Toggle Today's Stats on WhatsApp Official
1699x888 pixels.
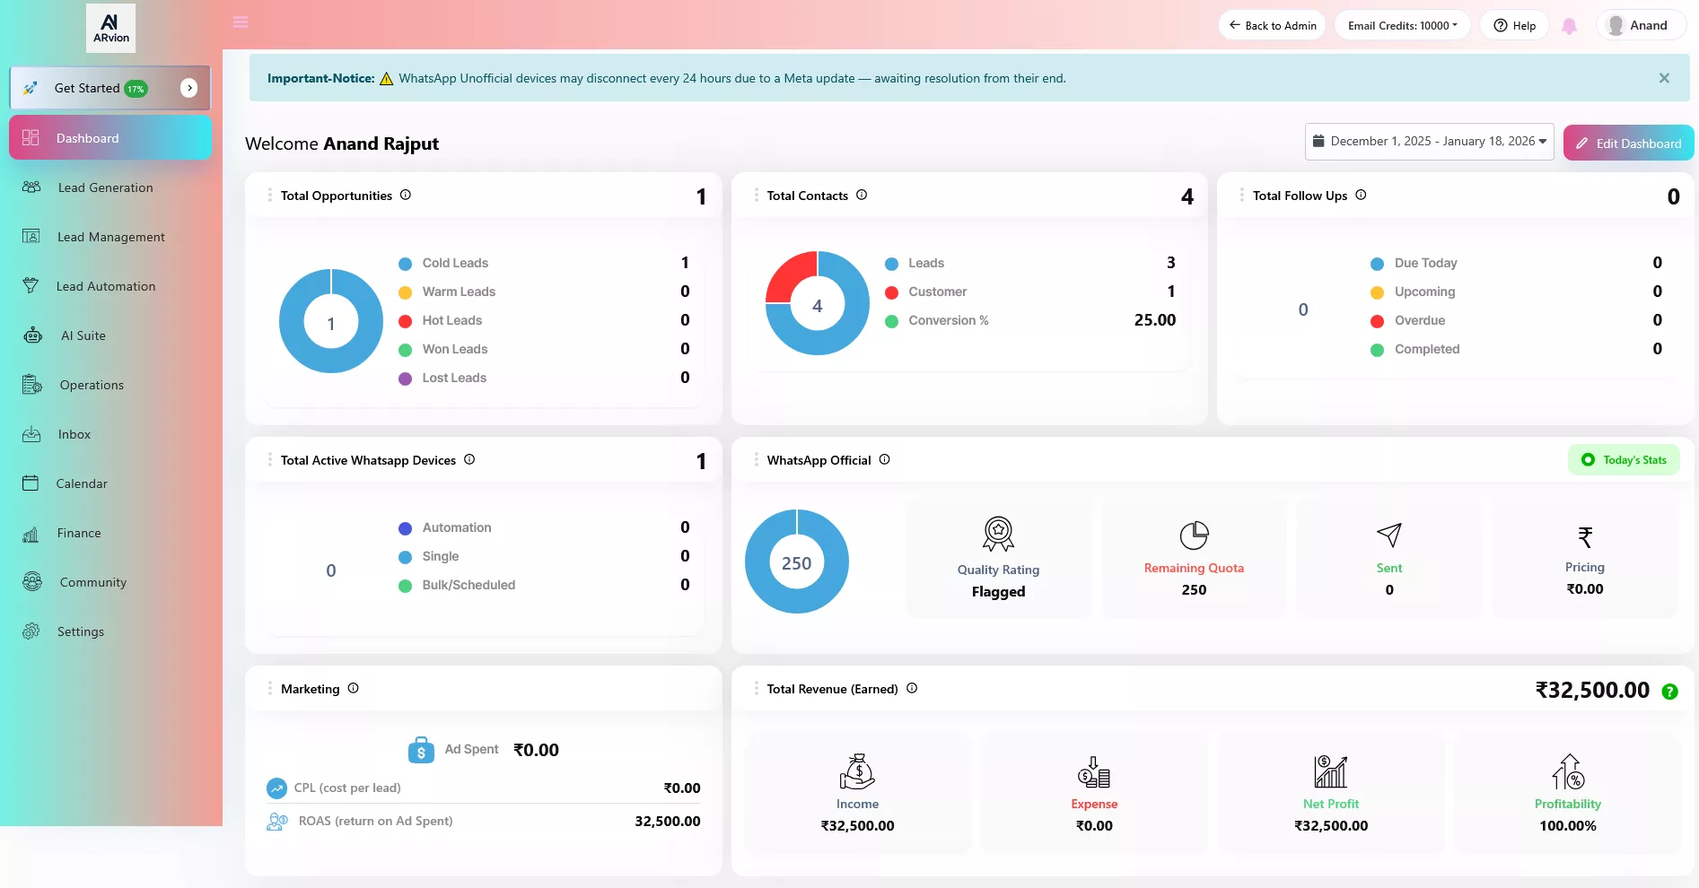[1624, 460]
